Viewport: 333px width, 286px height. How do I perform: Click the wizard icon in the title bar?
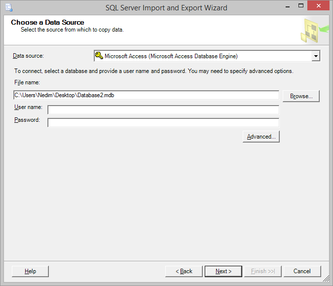pyautogui.click(x=9, y=7)
